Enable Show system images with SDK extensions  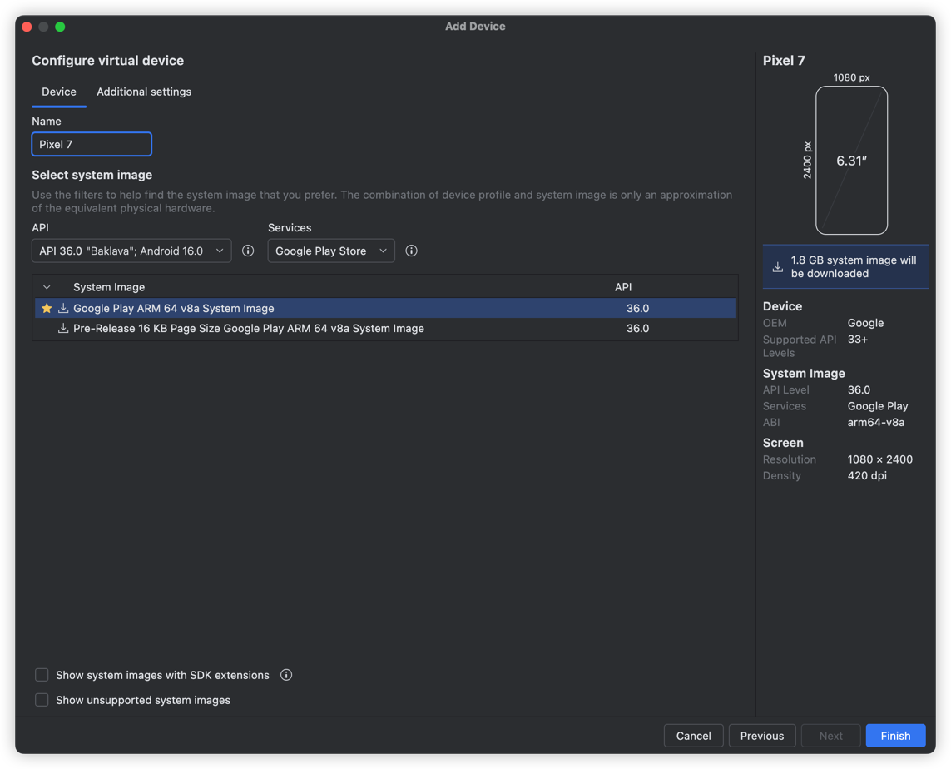coord(42,675)
